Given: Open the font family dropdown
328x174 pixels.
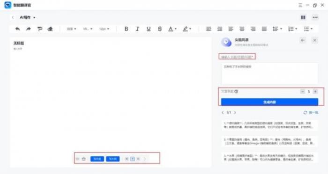Looking at the screenshot, I should pos(88,29).
